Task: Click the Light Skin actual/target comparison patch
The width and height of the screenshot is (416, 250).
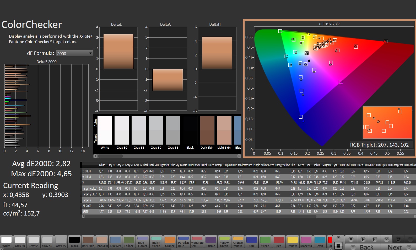Action: 224,130
